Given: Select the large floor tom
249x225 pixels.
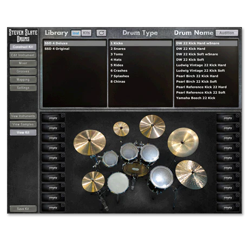Looking at the screenshot, I should [x=161, y=177].
